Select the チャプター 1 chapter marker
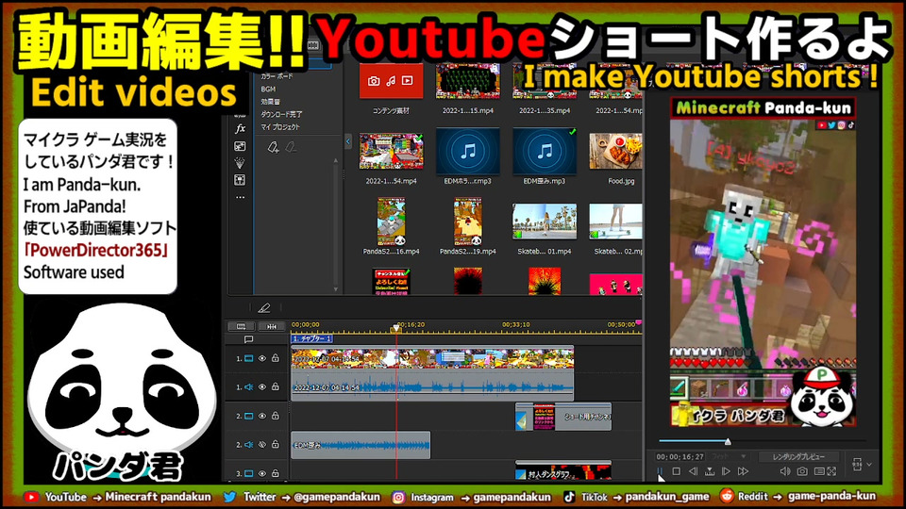The height and width of the screenshot is (509, 906). [x=312, y=338]
